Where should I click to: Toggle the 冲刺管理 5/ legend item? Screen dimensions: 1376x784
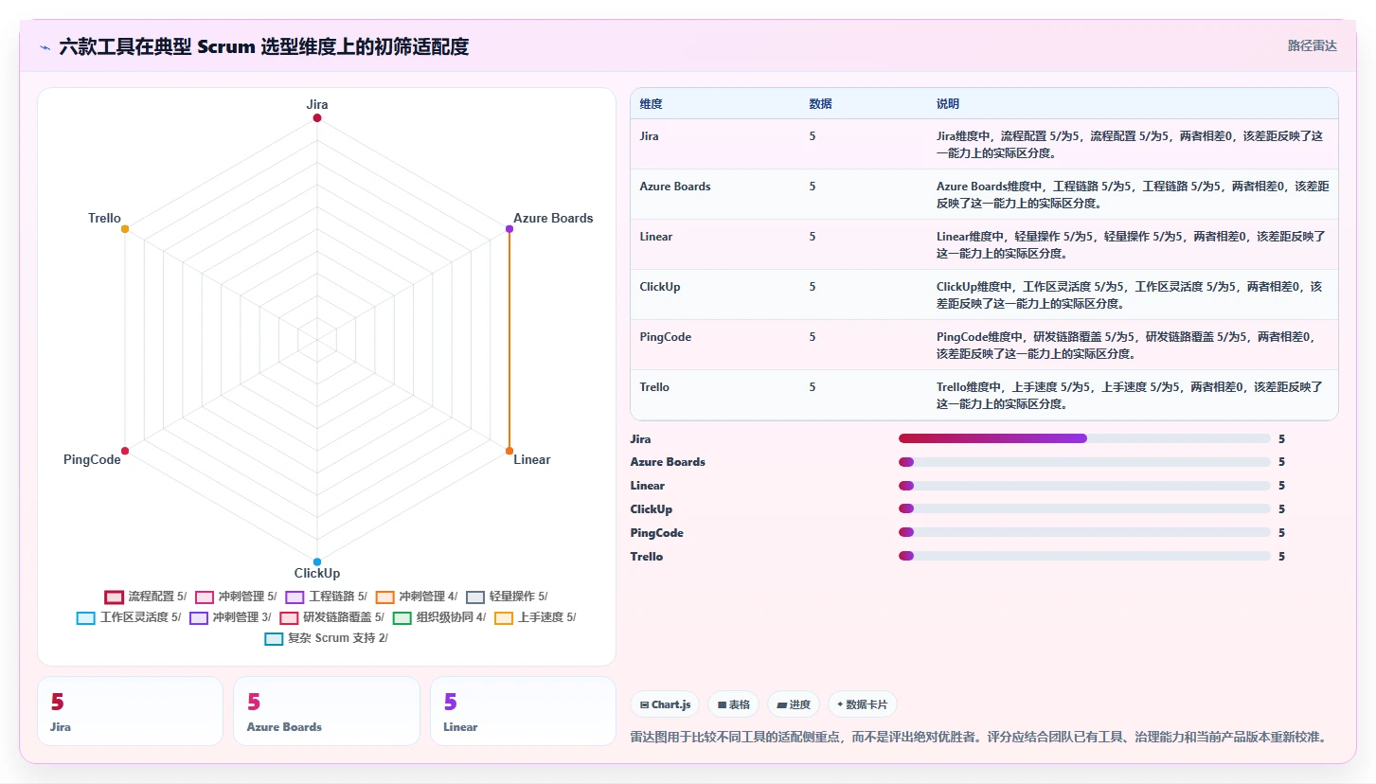pos(236,597)
